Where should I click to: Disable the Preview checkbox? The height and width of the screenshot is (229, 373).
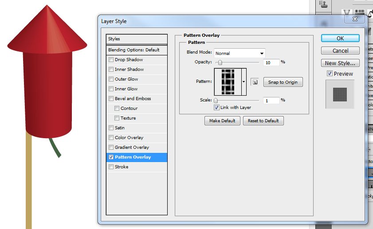click(330, 74)
